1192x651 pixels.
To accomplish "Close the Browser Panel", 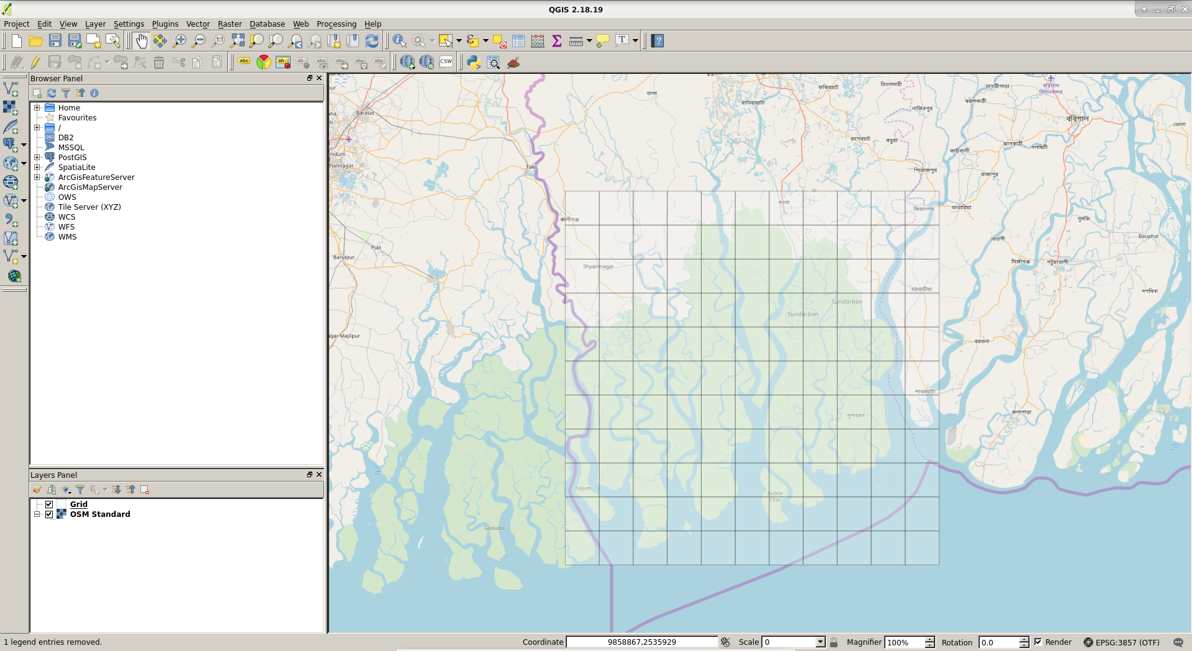I will tap(319, 78).
